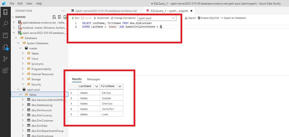Screen dimensions: 289x137
Task: Click the Azure Data Studio app icon
Action: pyautogui.click(x=4, y=3)
